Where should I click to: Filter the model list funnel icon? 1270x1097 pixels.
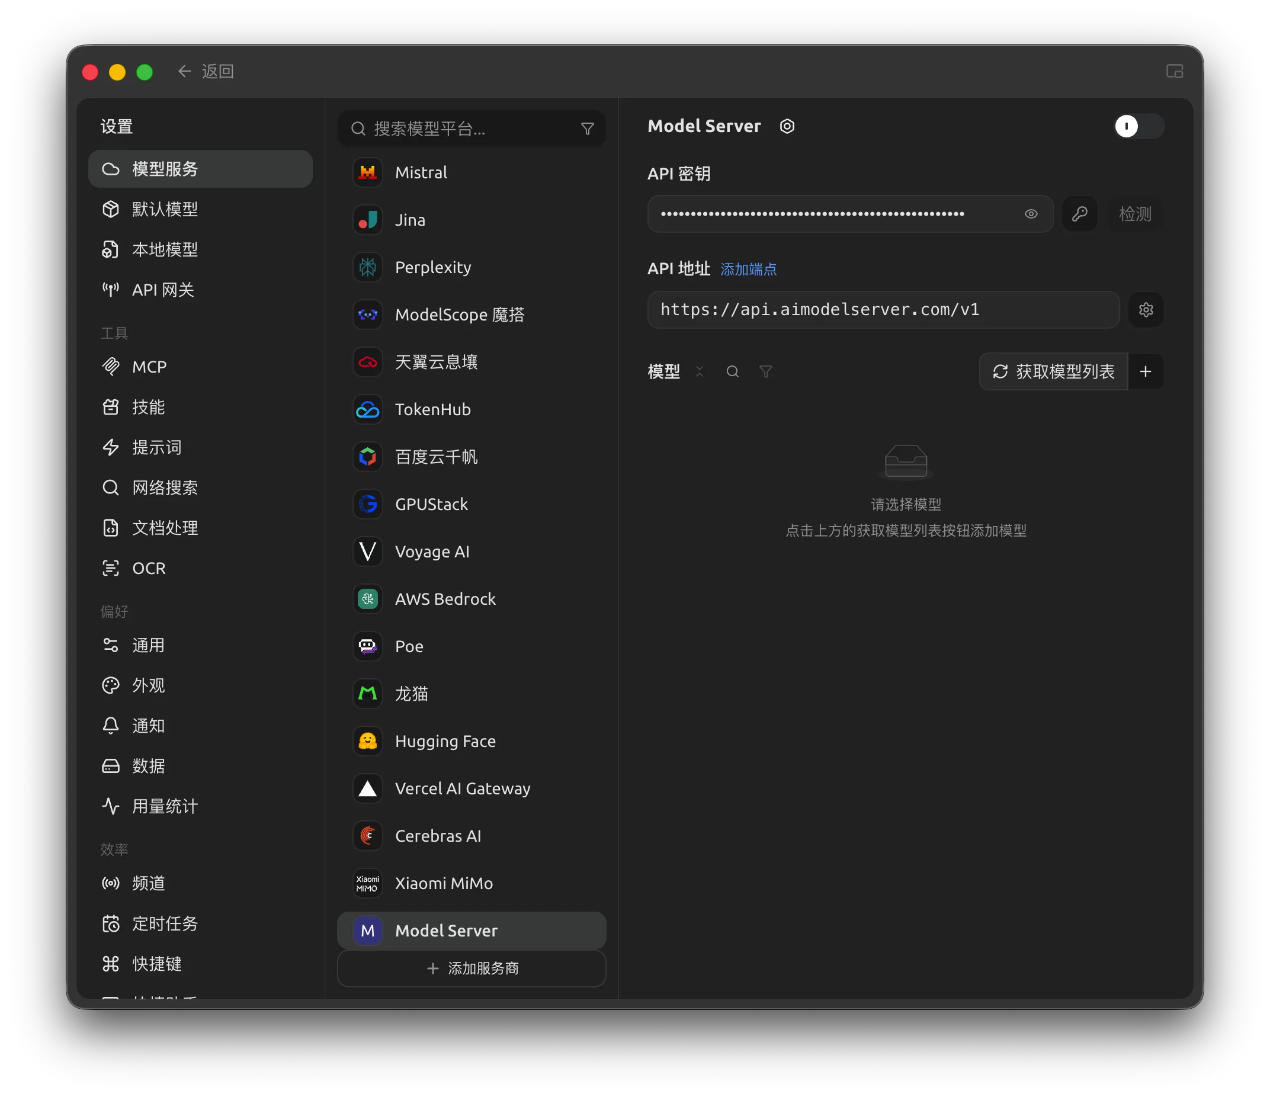tap(765, 371)
